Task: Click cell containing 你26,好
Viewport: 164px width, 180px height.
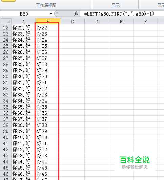Action: pos(23,52)
